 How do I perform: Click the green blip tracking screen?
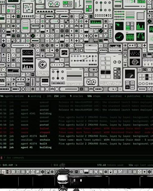119,26
